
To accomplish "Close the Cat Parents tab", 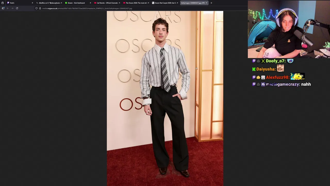I will click(119, 3).
